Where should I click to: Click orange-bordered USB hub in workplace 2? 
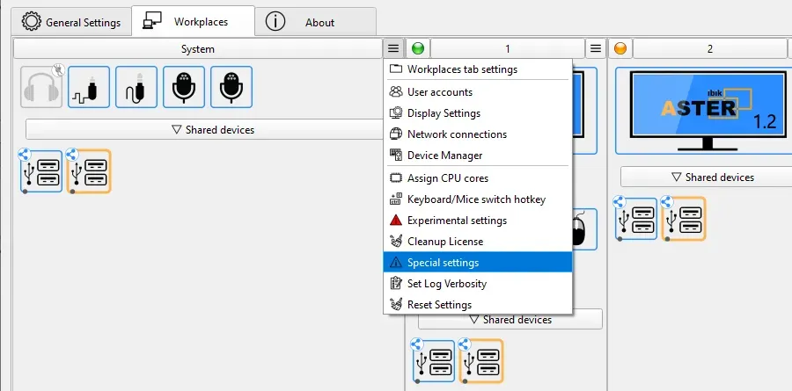click(684, 219)
